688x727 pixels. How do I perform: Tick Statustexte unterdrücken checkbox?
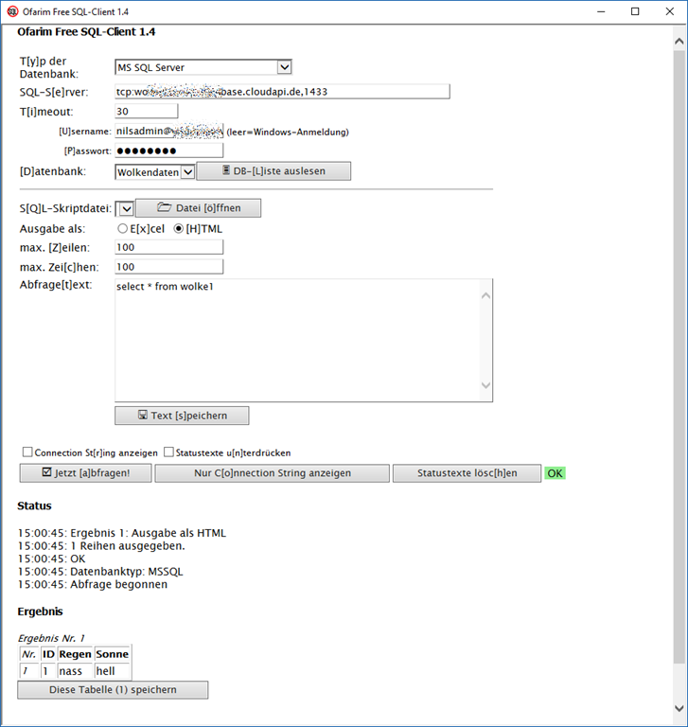click(x=169, y=452)
